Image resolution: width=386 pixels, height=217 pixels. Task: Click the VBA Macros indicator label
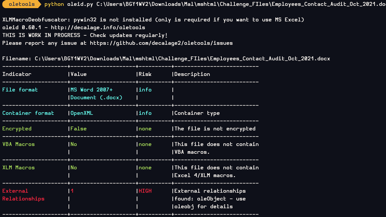tap(19, 144)
